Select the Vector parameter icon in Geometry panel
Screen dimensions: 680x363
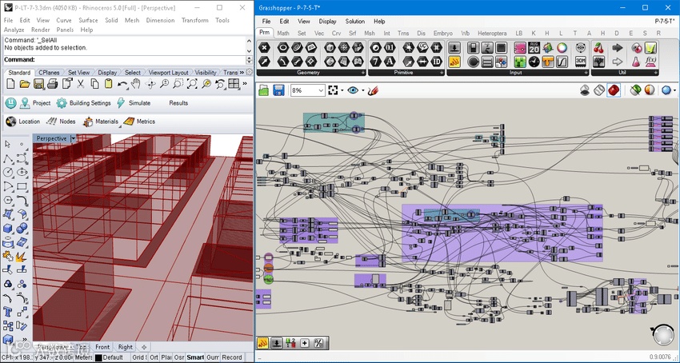(x=265, y=62)
